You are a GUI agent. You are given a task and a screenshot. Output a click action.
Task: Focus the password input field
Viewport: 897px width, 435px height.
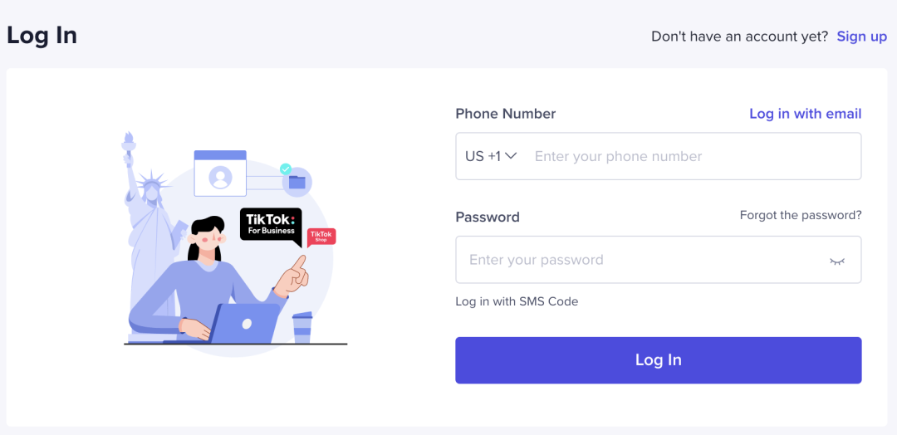659,260
